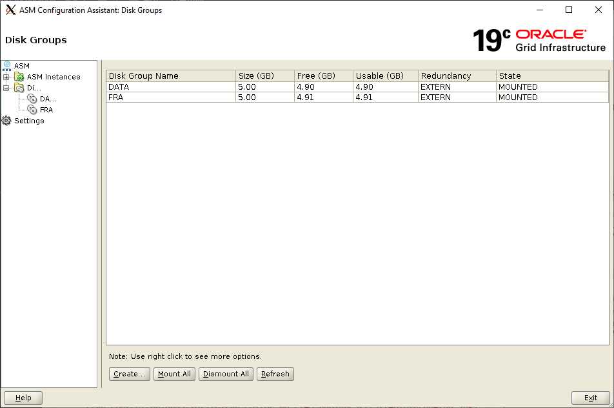Click the Mount All button
Viewport: 614px width, 408px height.
[x=174, y=374]
